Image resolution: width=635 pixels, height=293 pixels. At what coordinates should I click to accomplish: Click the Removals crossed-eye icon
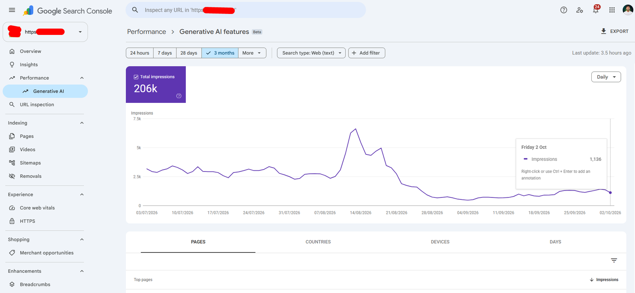point(12,176)
